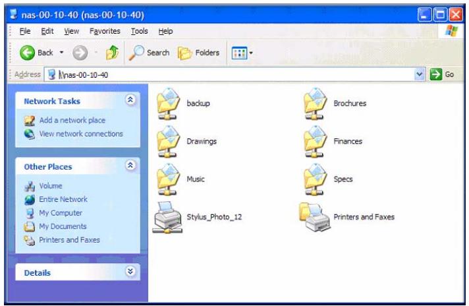
Task: Click the Details panel header title
Action: tap(38, 273)
